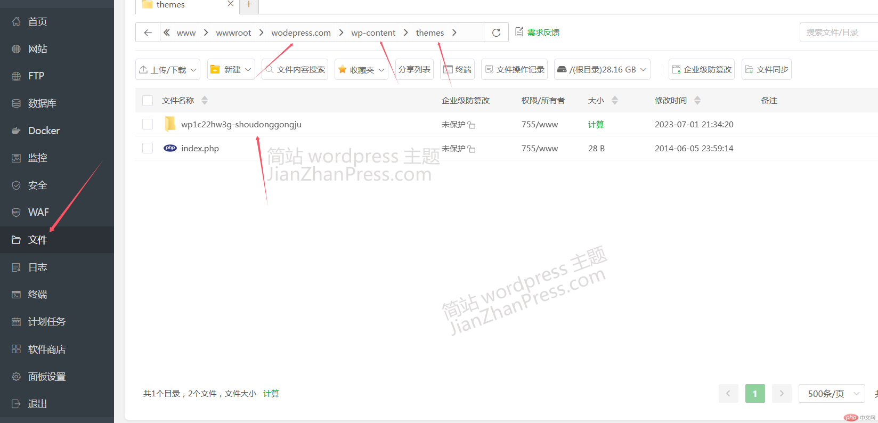The width and height of the screenshot is (878, 423).
Task: Open the 500条/页 page size dropdown
Action: coord(832,394)
